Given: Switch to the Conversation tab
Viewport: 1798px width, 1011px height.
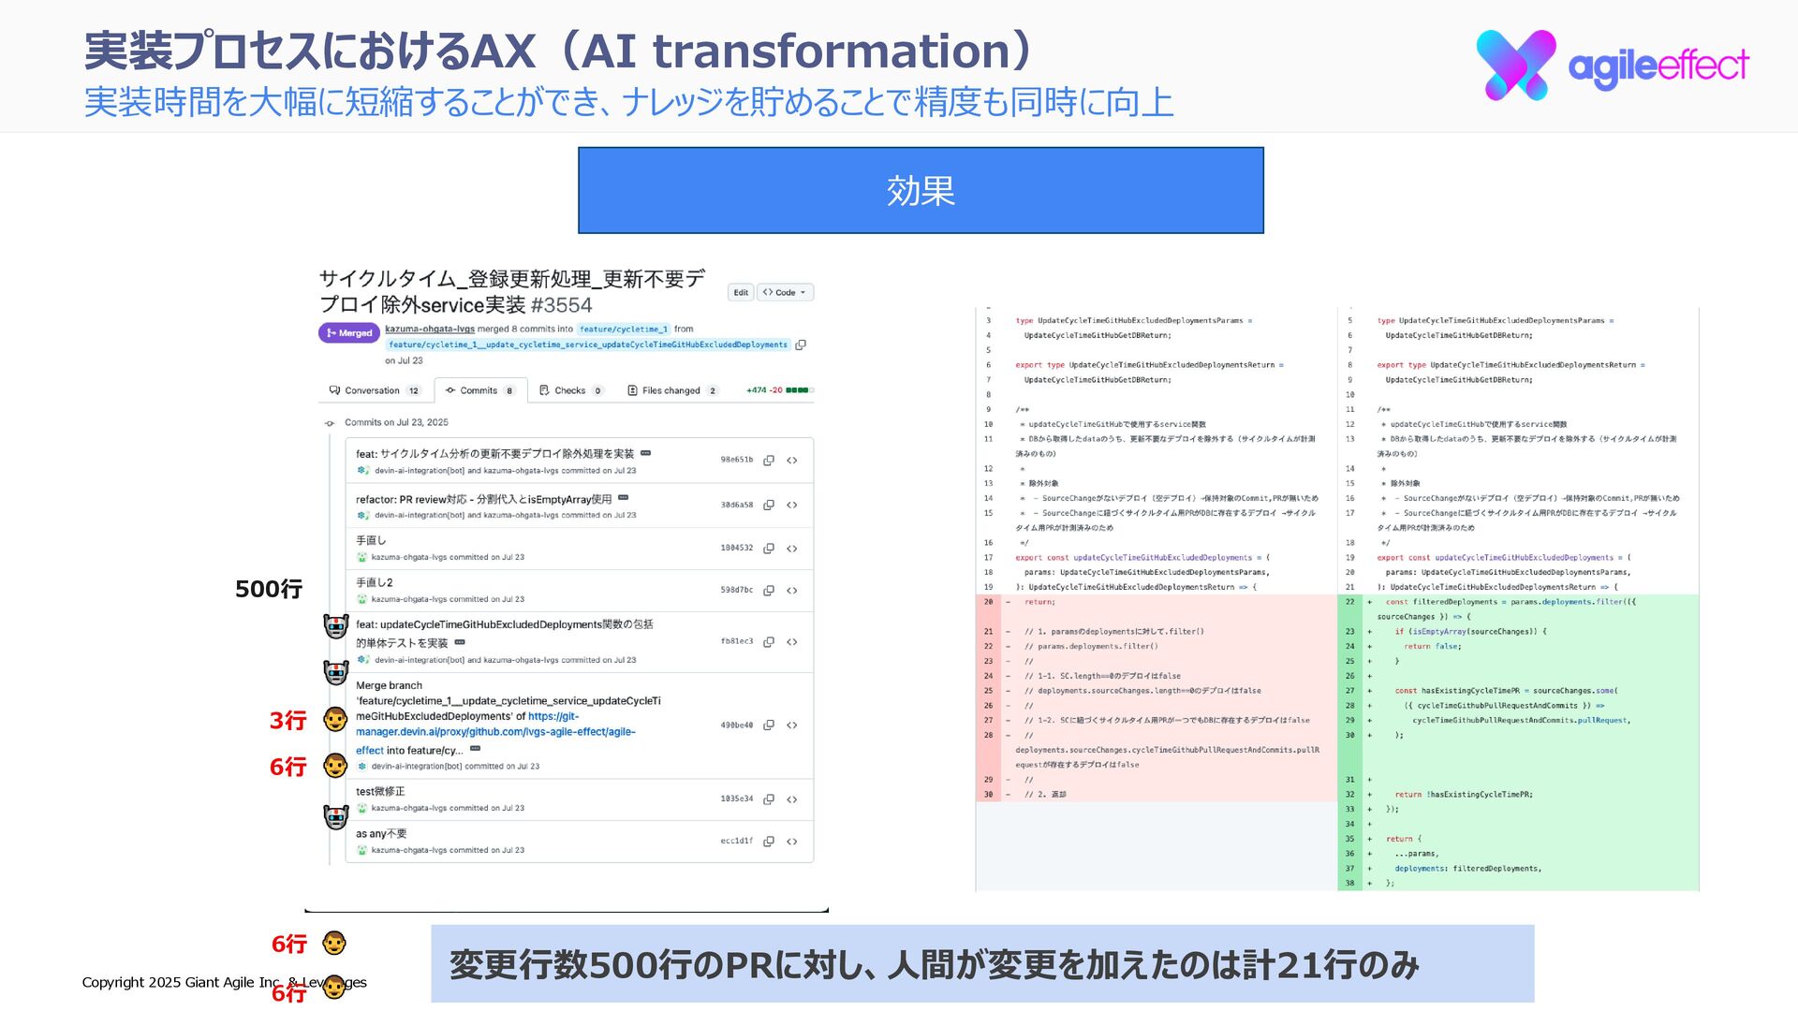Looking at the screenshot, I should [373, 391].
